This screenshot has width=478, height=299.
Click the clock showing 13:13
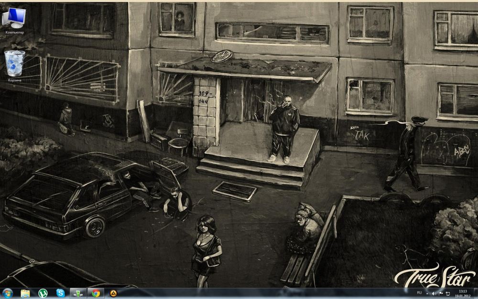pyautogui.click(x=463, y=294)
